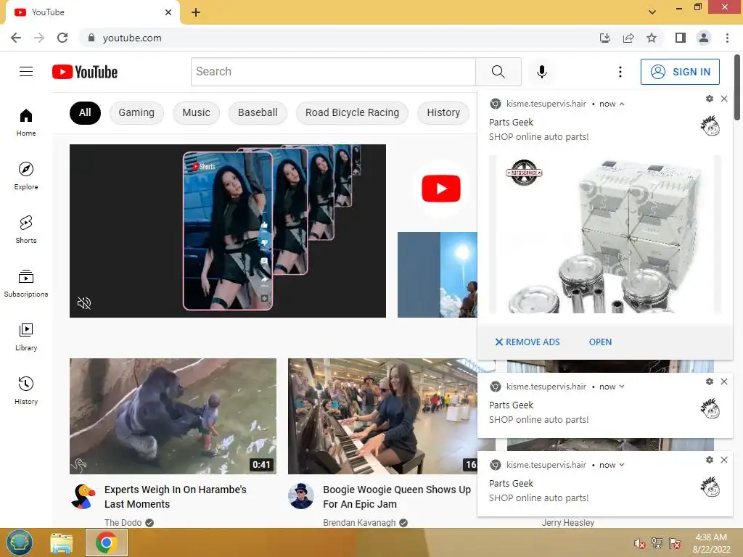Screen dimensions: 743x557
Task: Open Subscriptions in the sidebar
Action: pos(26,284)
